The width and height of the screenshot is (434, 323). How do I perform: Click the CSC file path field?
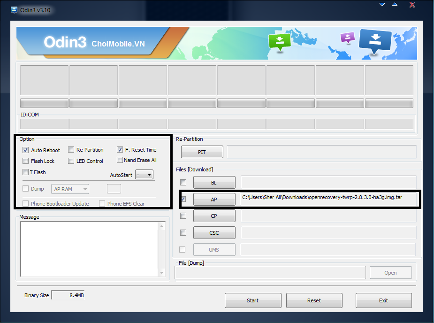(328, 232)
